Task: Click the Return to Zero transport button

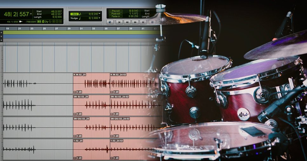Action: click(x=119, y=22)
